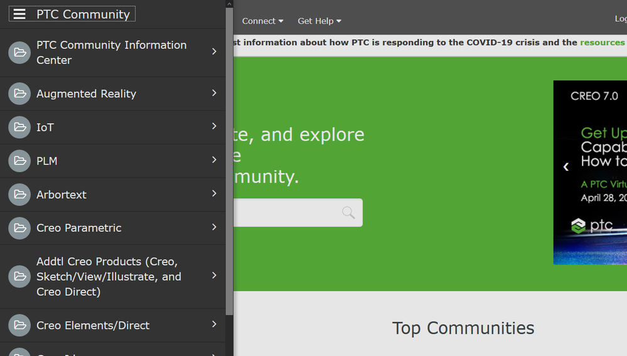Click the search magnifier icon
Viewport: 627px width, 356px height.
click(348, 213)
